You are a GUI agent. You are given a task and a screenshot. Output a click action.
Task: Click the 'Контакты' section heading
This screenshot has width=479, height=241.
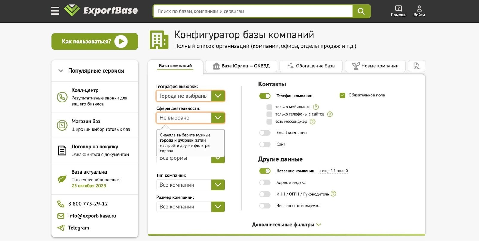pyautogui.click(x=272, y=85)
